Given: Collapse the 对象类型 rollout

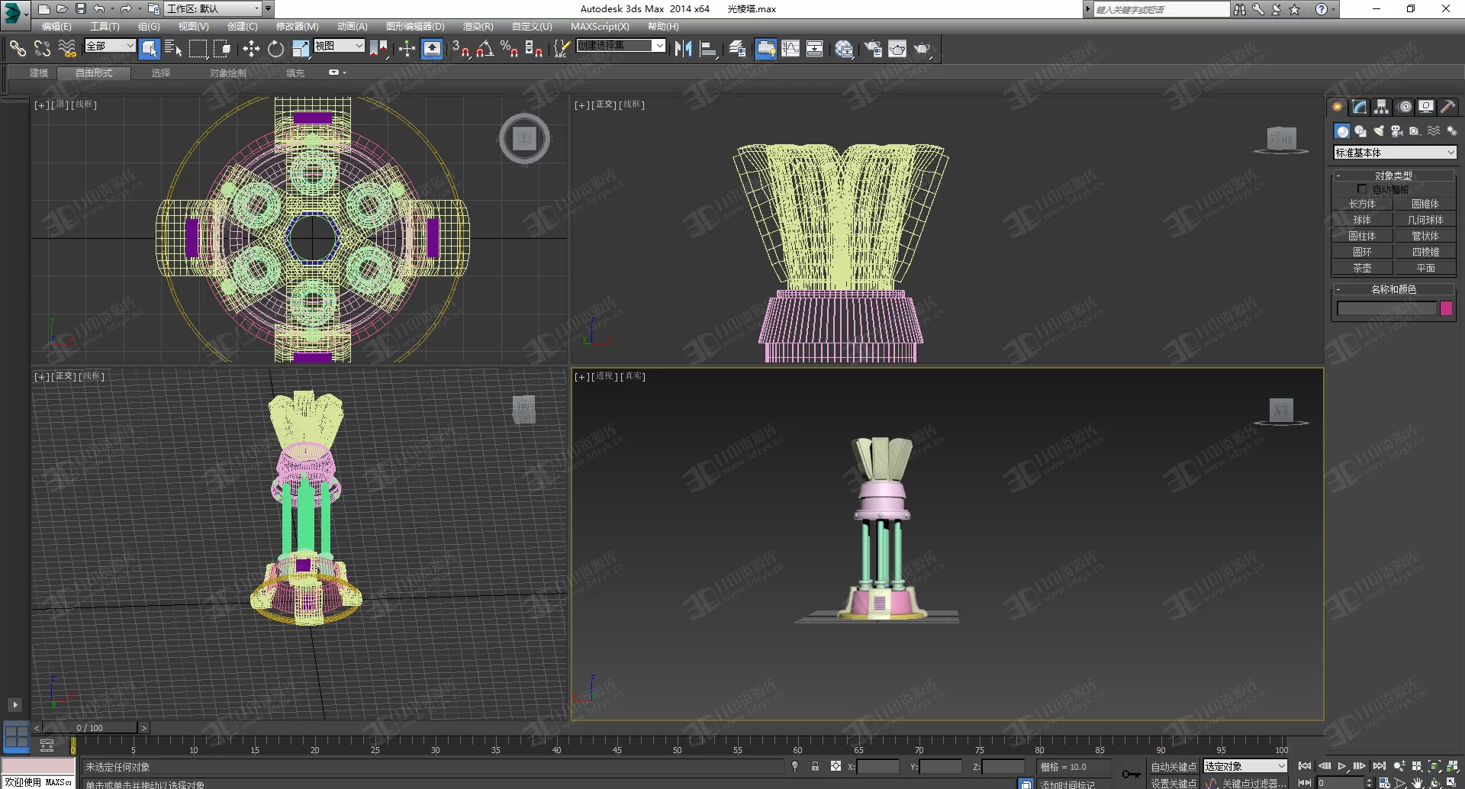Looking at the screenshot, I should (x=1393, y=176).
